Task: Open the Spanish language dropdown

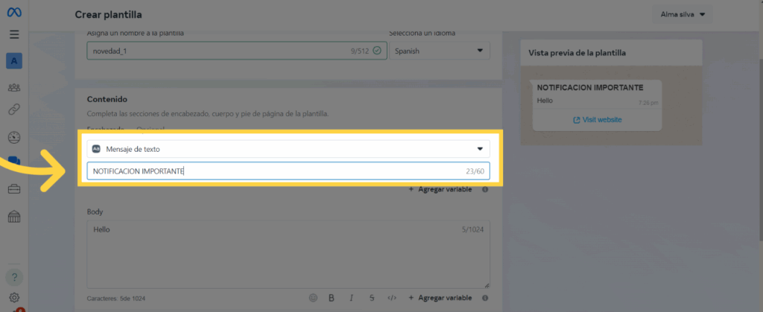Action: 439,51
